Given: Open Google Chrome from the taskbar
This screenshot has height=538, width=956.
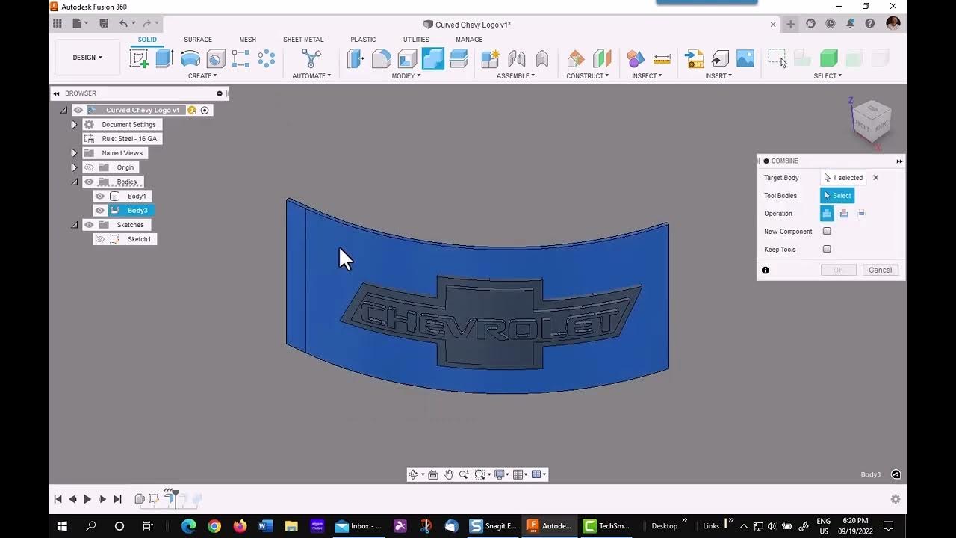Looking at the screenshot, I should coord(214,525).
